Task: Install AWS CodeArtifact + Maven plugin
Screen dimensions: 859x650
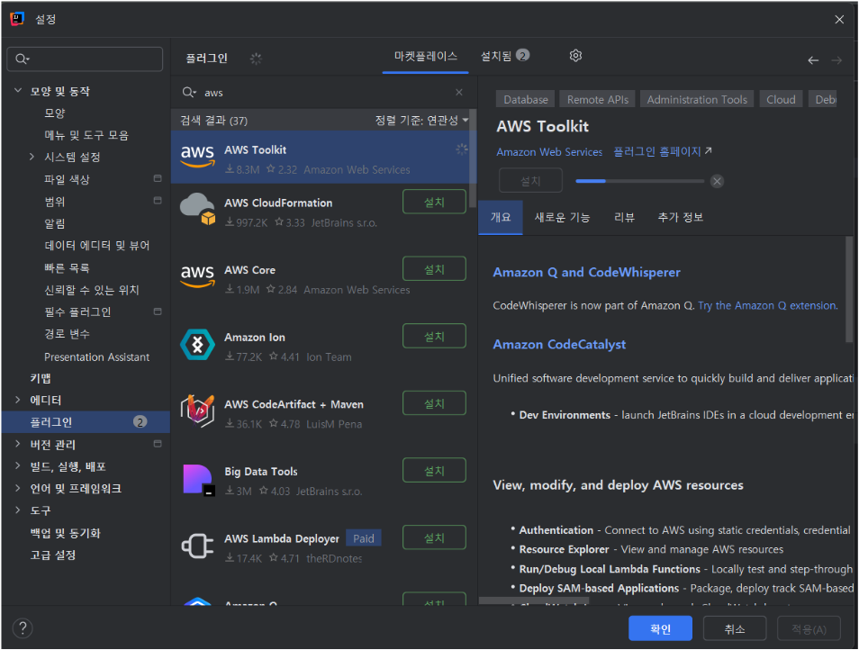Action: [434, 403]
